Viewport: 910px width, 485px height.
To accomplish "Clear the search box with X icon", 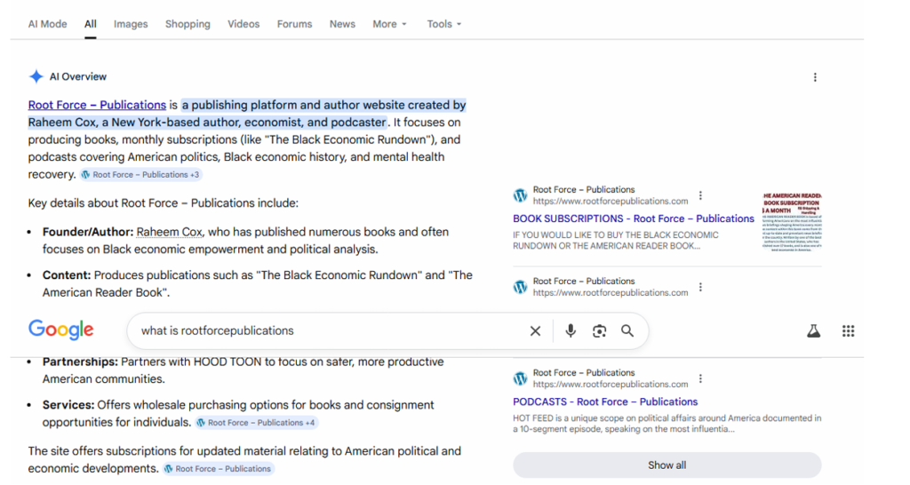I will pyautogui.click(x=535, y=331).
